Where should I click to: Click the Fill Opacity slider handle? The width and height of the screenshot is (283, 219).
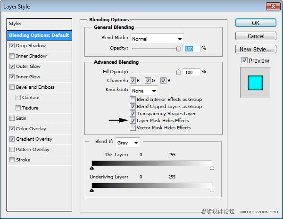point(178,72)
